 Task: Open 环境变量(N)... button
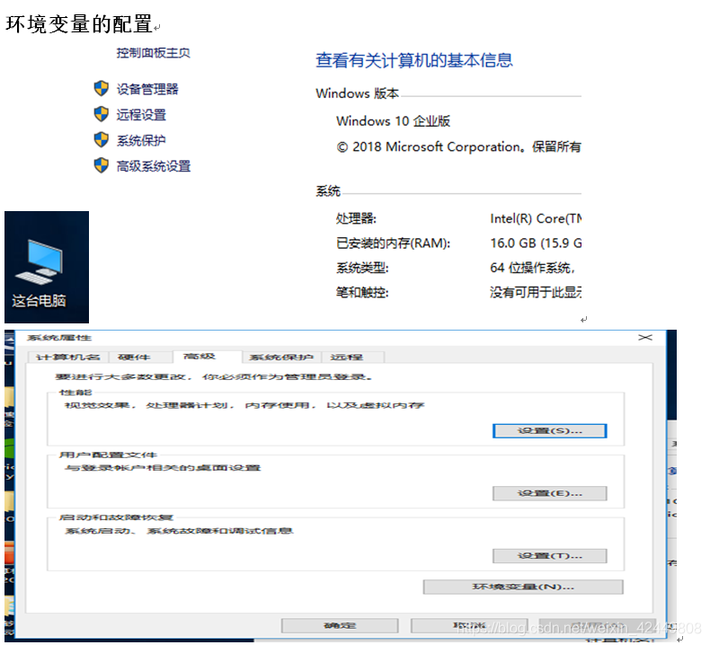tap(523, 588)
